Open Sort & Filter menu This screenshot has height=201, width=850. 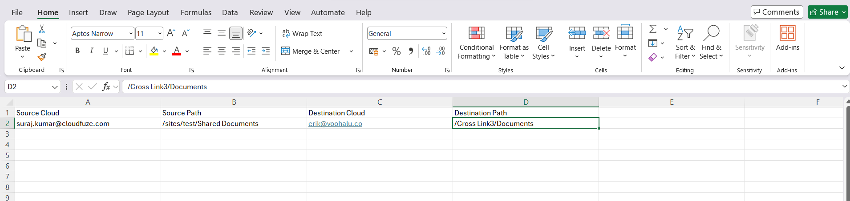point(685,43)
